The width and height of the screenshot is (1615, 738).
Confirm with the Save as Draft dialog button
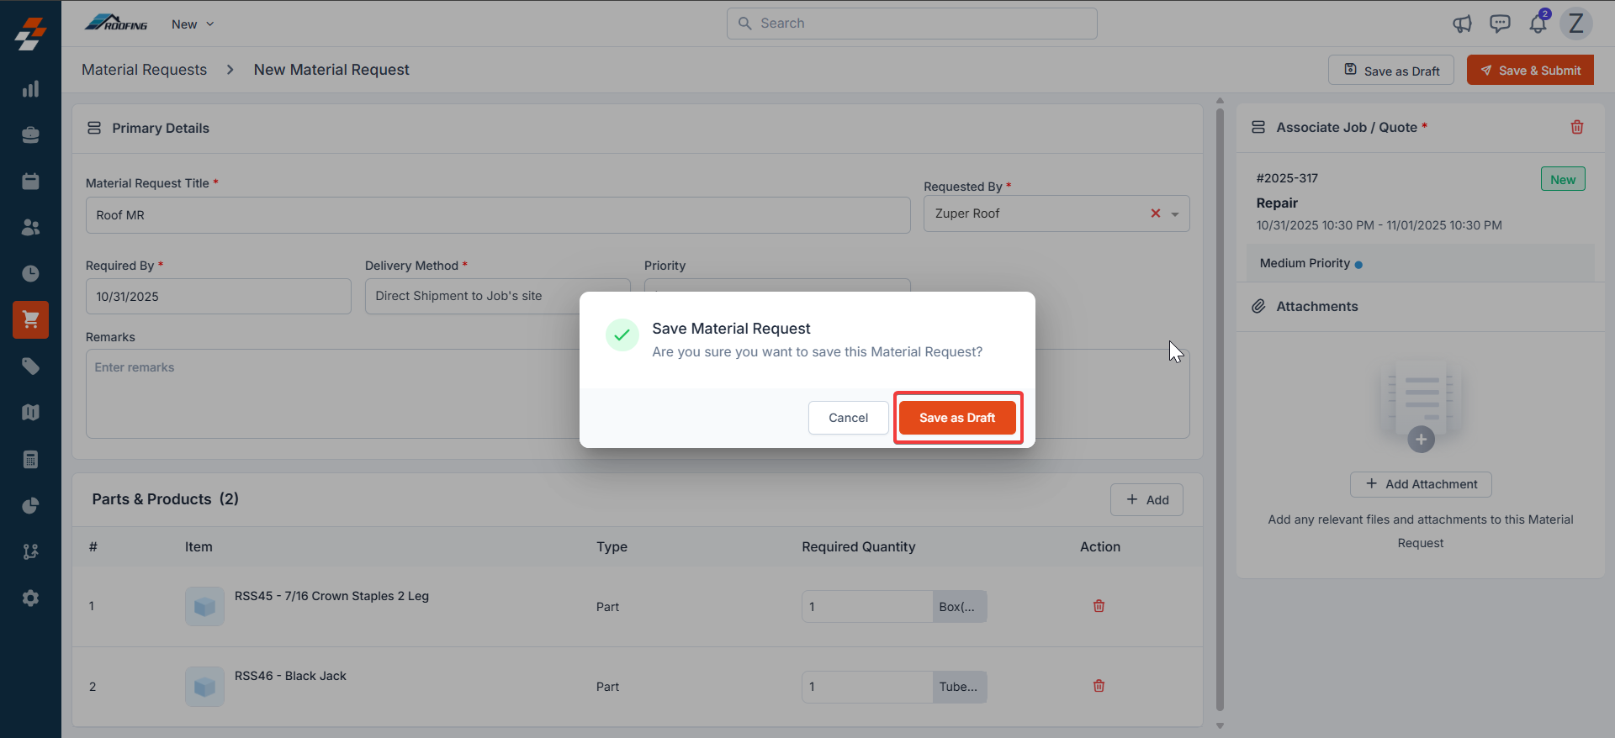[x=957, y=418]
